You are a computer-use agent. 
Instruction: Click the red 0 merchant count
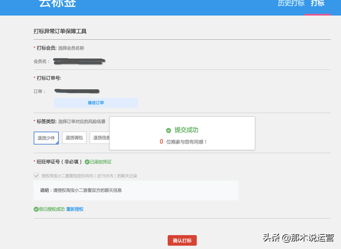click(x=161, y=142)
